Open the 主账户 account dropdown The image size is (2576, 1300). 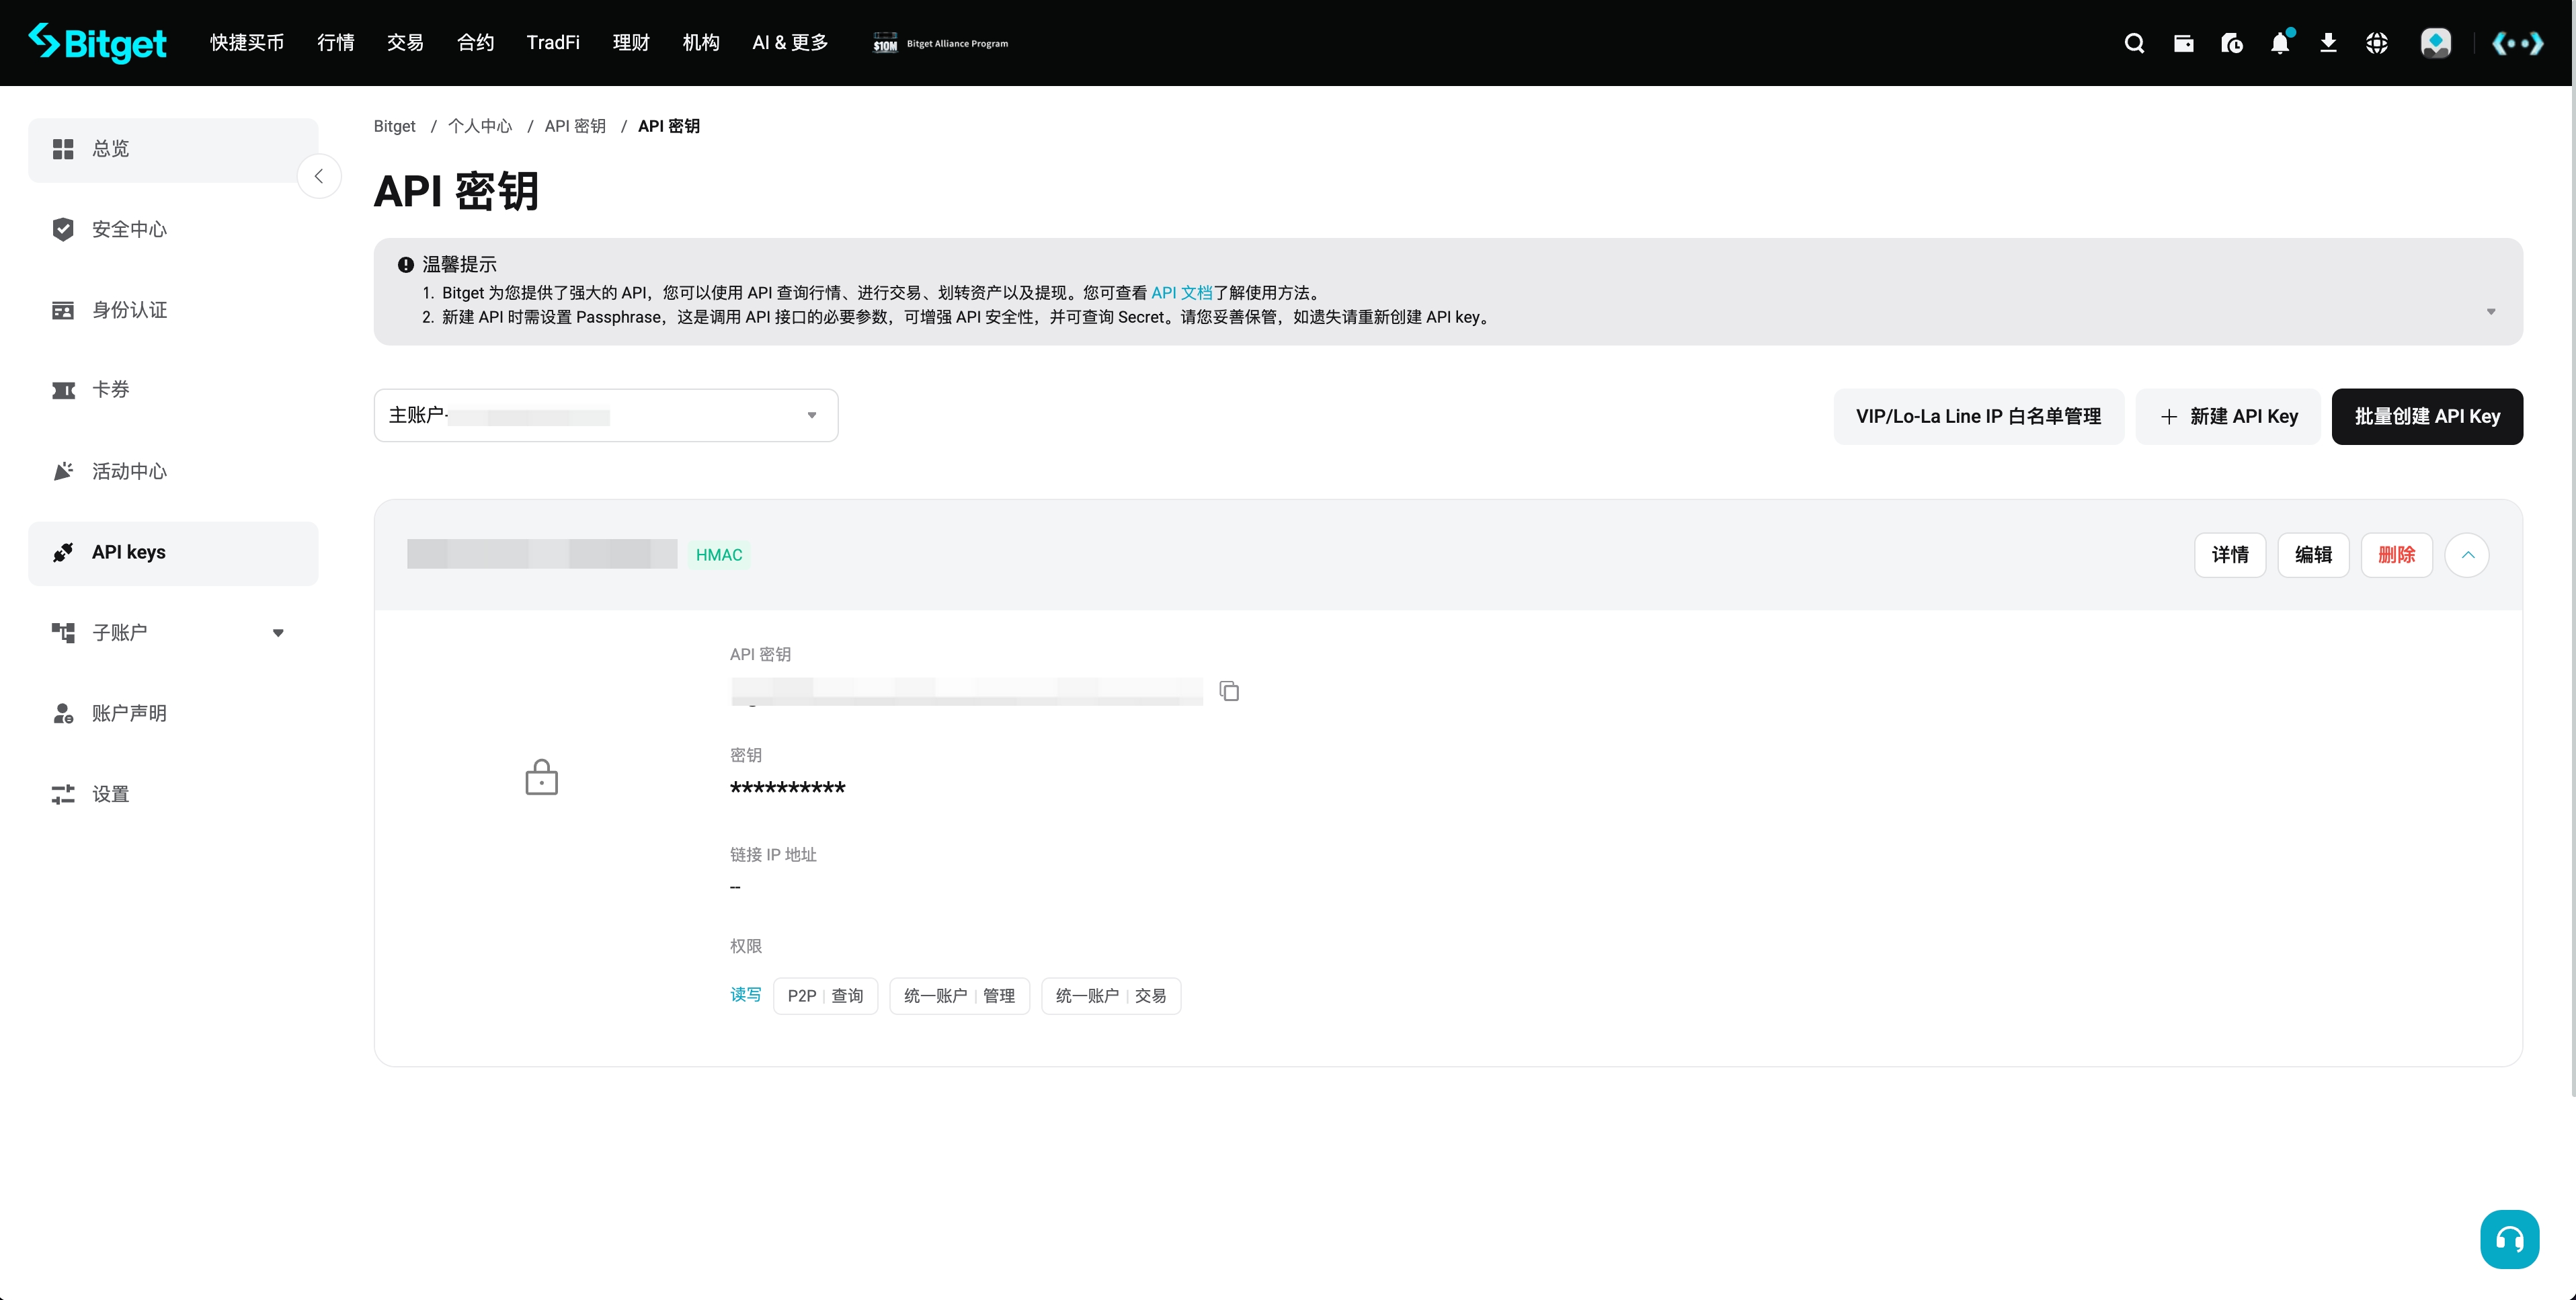click(x=605, y=415)
